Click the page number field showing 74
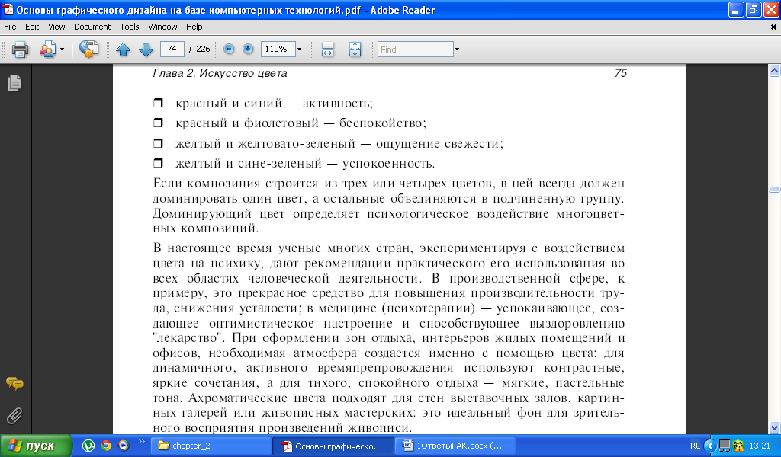 pos(172,49)
